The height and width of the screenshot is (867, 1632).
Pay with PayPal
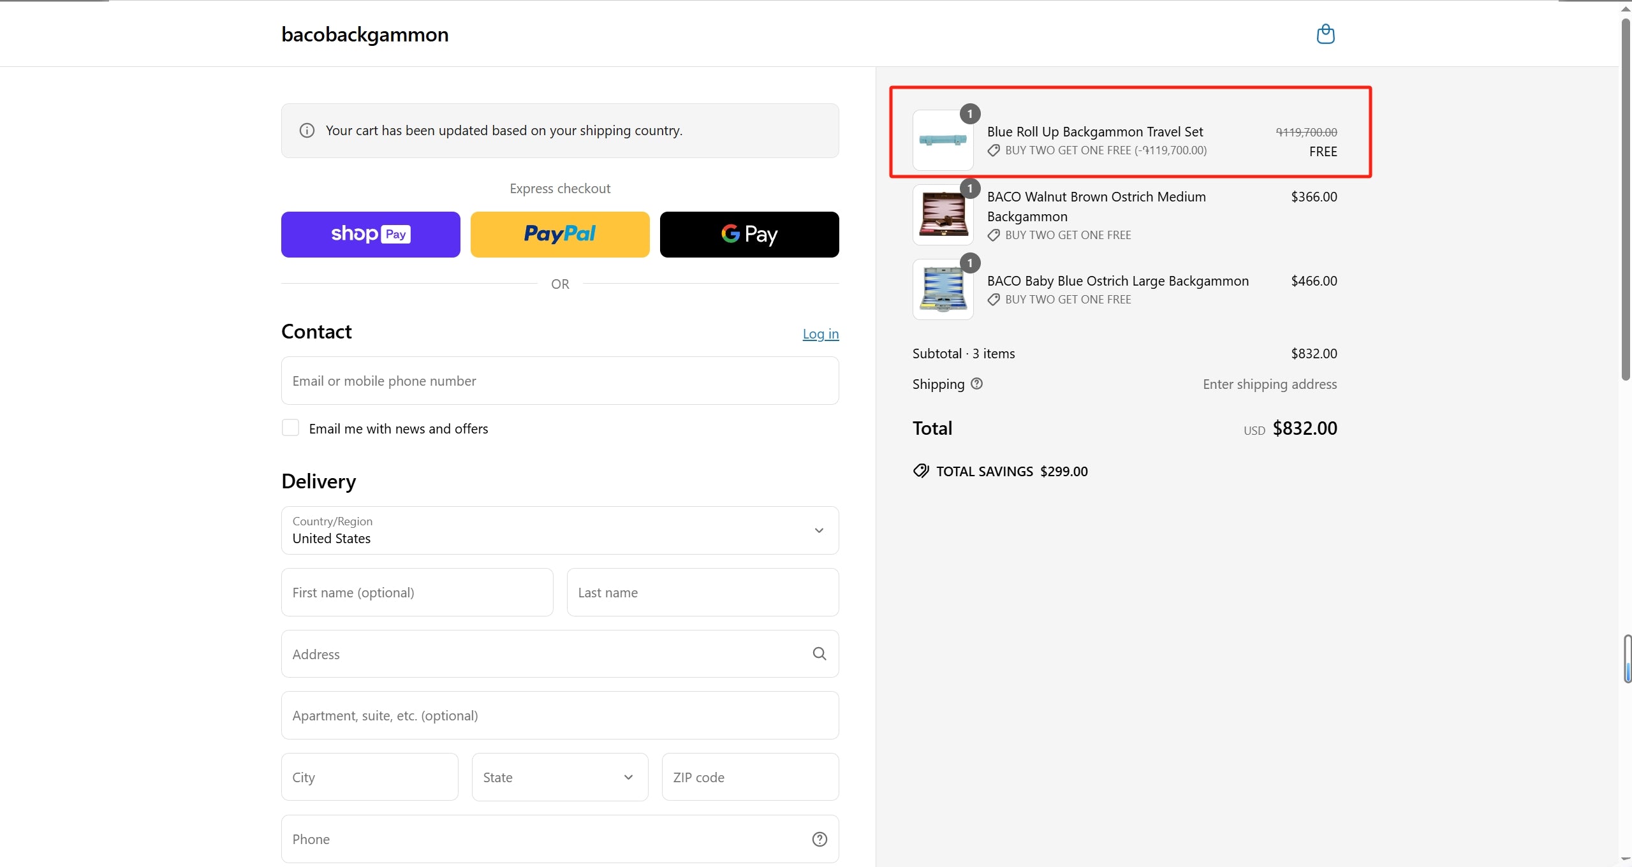(x=560, y=235)
